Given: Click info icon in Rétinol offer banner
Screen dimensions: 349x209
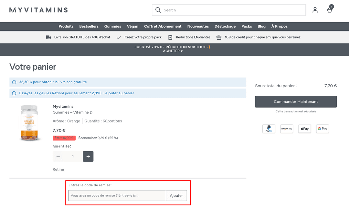Looking at the screenshot, I should pos(14,93).
